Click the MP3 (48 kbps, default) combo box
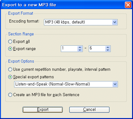The width and height of the screenshot is (133, 119). 81,22
